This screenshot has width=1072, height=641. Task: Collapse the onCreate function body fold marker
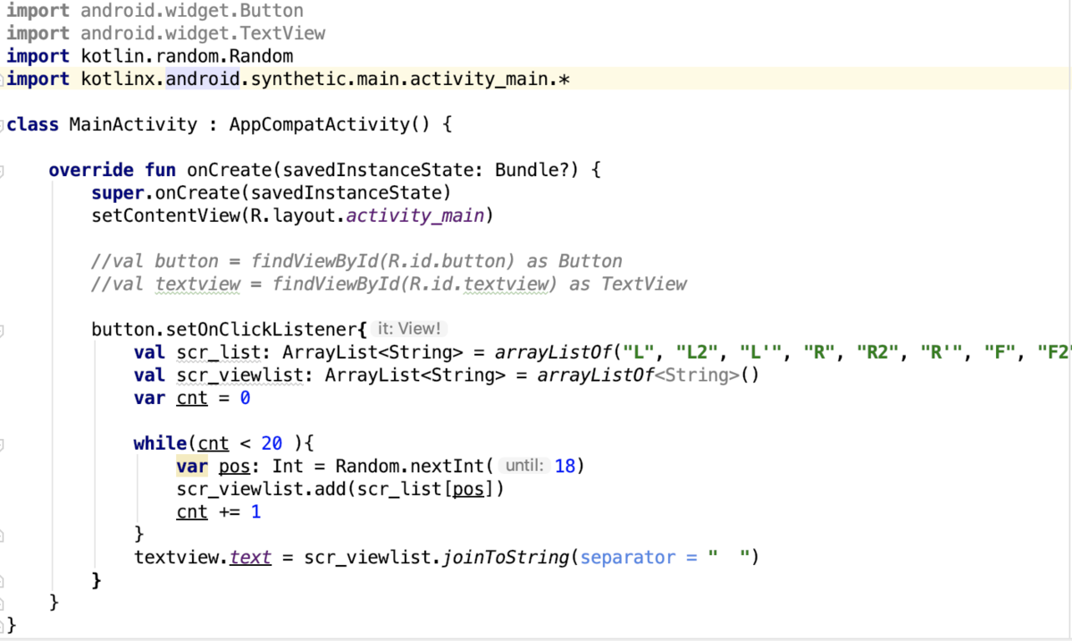click(x=4, y=170)
